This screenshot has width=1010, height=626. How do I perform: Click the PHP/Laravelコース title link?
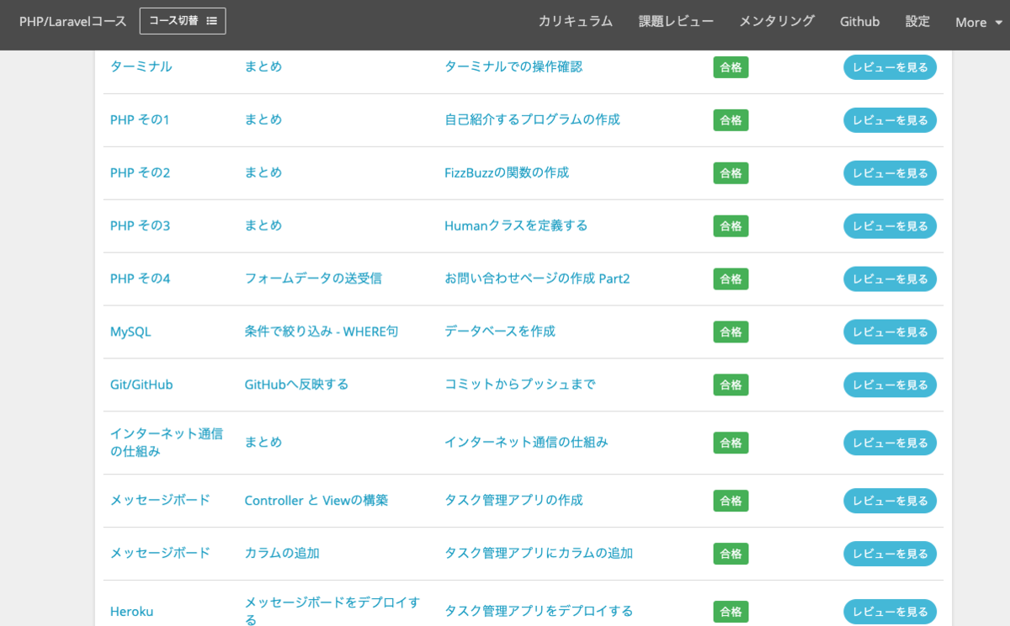pos(72,21)
